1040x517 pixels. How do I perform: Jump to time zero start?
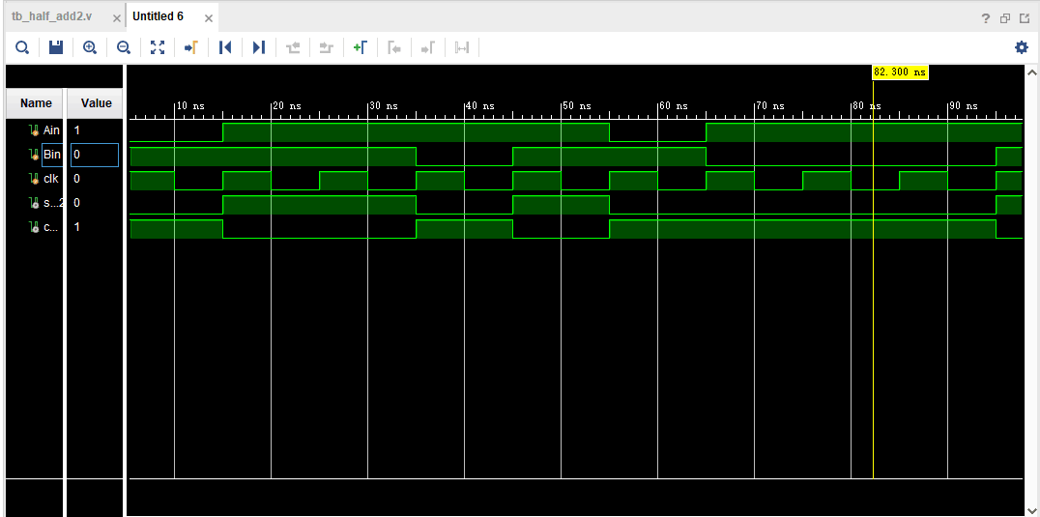coord(225,47)
